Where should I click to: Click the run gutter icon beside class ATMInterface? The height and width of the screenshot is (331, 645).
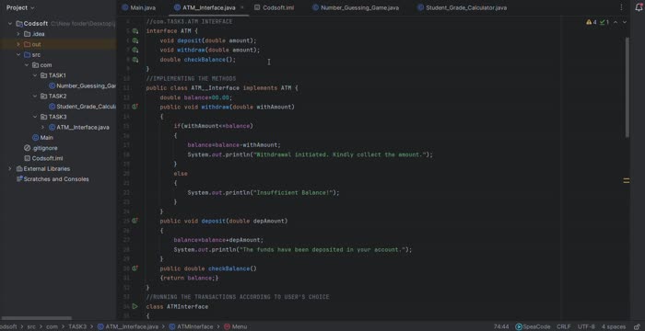[x=135, y=306]
